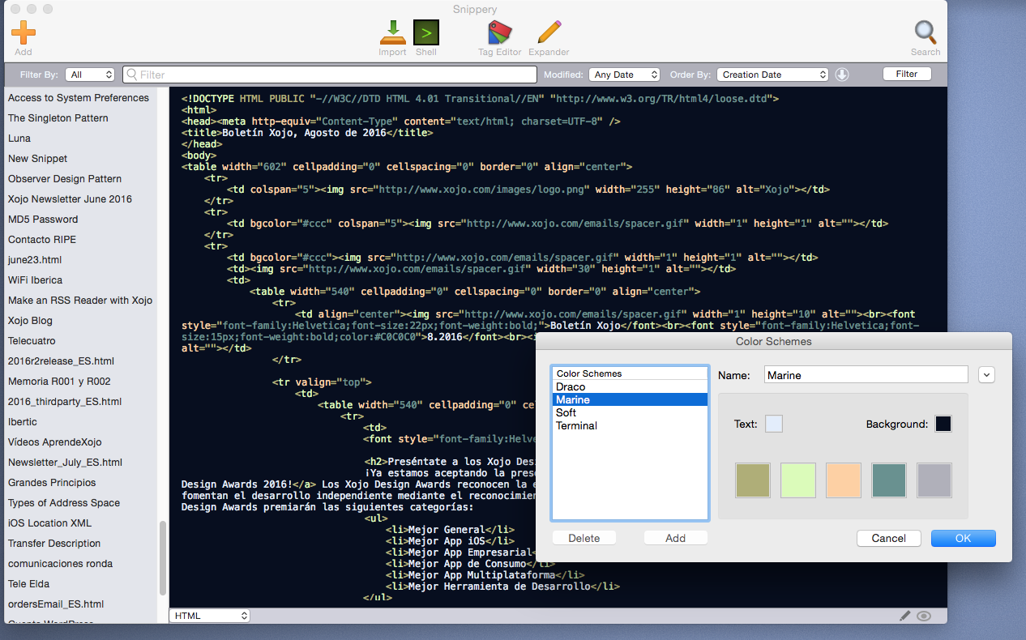Open the Import tool
The image size is (1026, 640).
(392, 32)
